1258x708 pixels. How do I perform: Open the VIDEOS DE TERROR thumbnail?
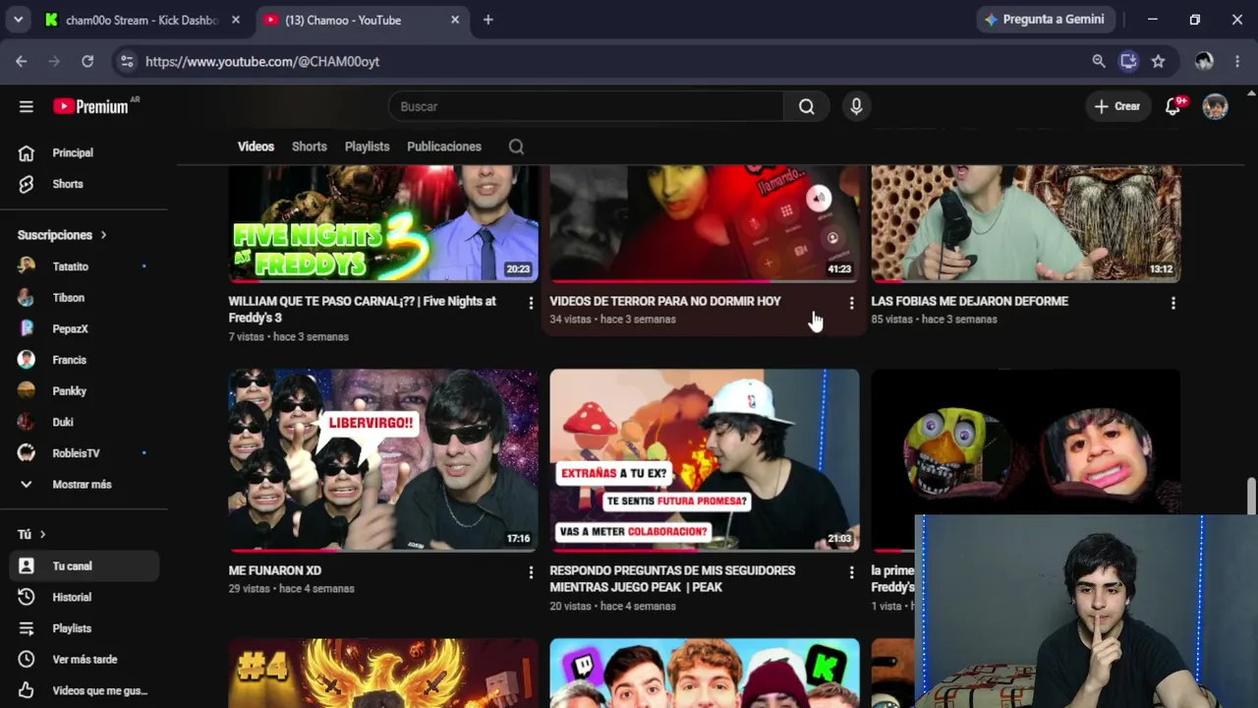point(705,223)
